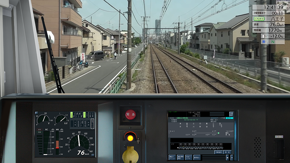Click the green train position marker on the route line
Viewport: 290px width, 163px height.
pyautogui.click(x=219, y=133)
